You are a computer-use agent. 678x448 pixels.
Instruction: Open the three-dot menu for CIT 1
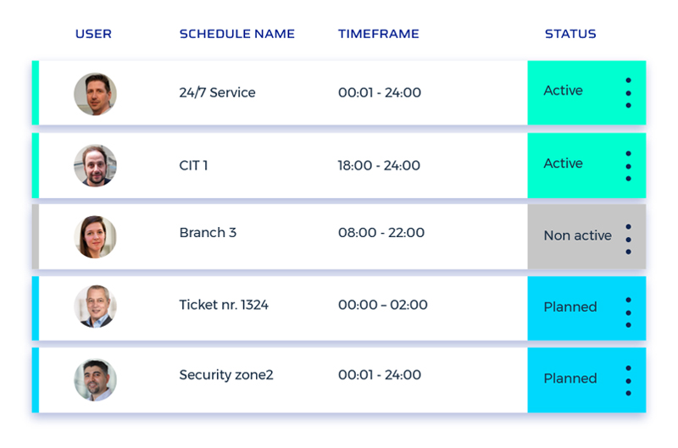coord(628,166)
